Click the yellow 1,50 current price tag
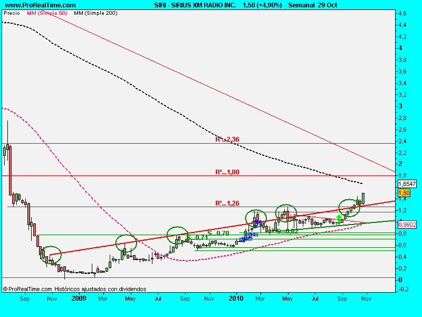Screen dimensions: 422x317 point(404,193)
